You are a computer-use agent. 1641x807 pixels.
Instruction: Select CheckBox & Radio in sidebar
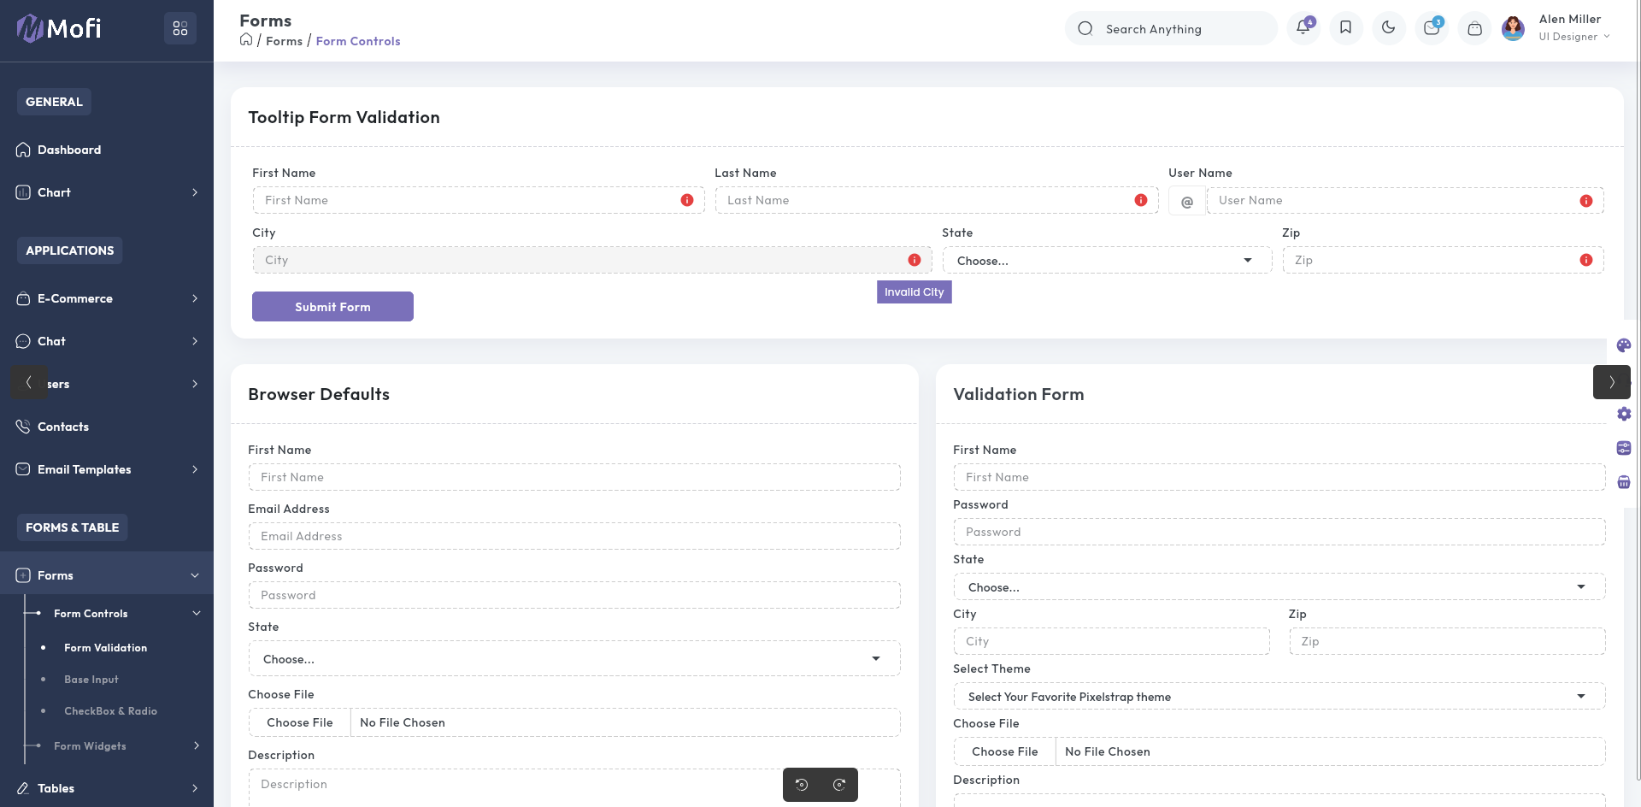(110, 711)
